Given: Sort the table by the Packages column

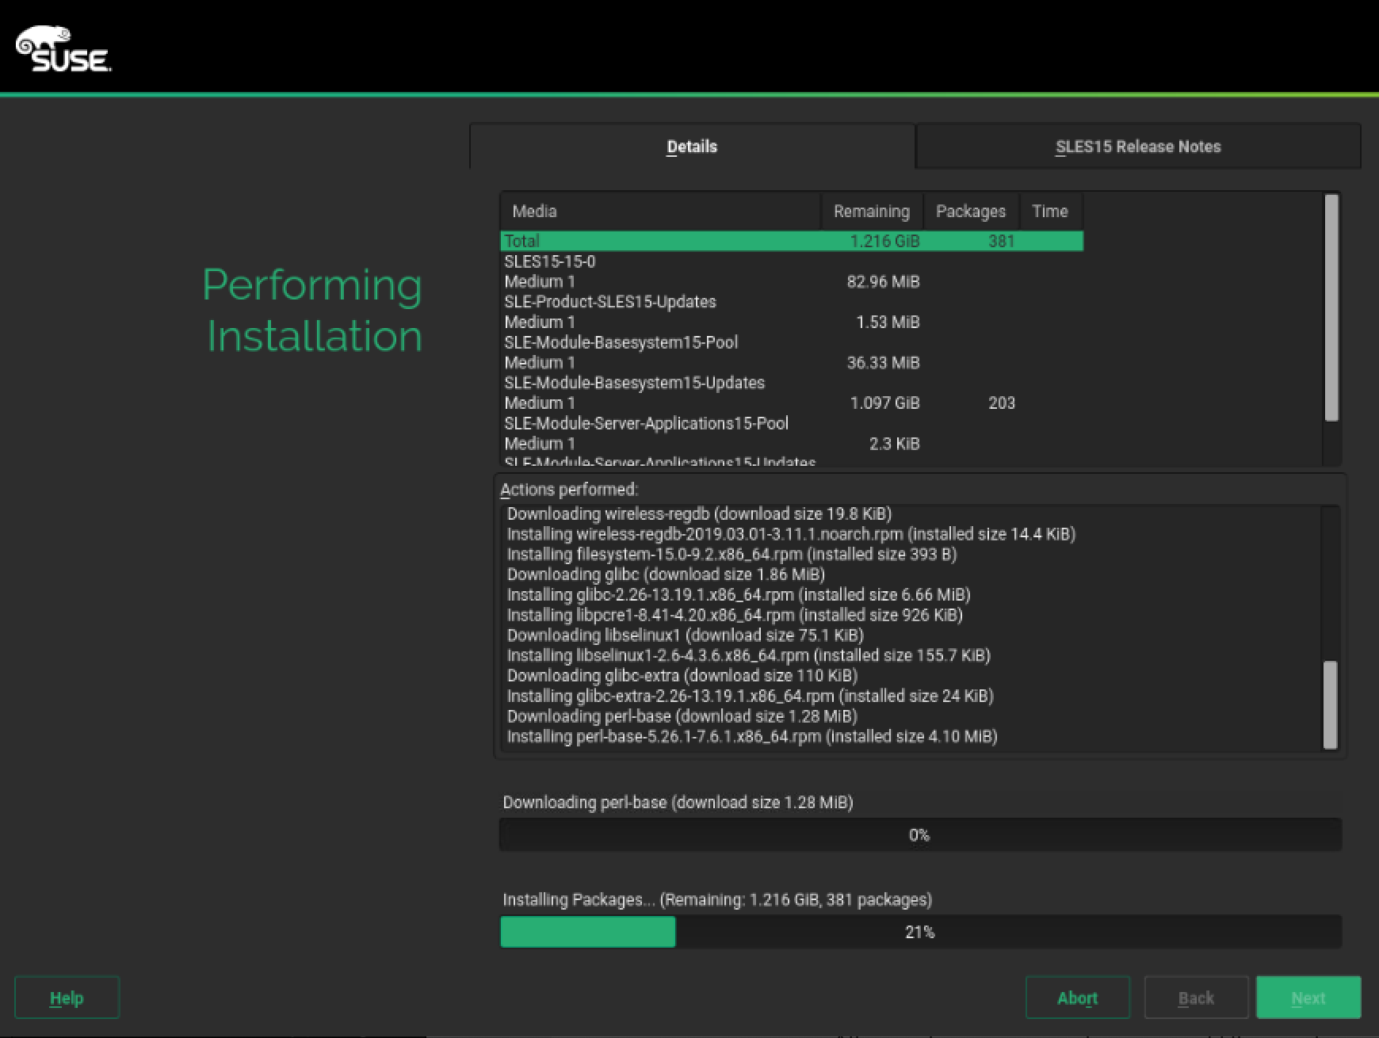Looking at the screenshot, I should (x=970, y=211).
